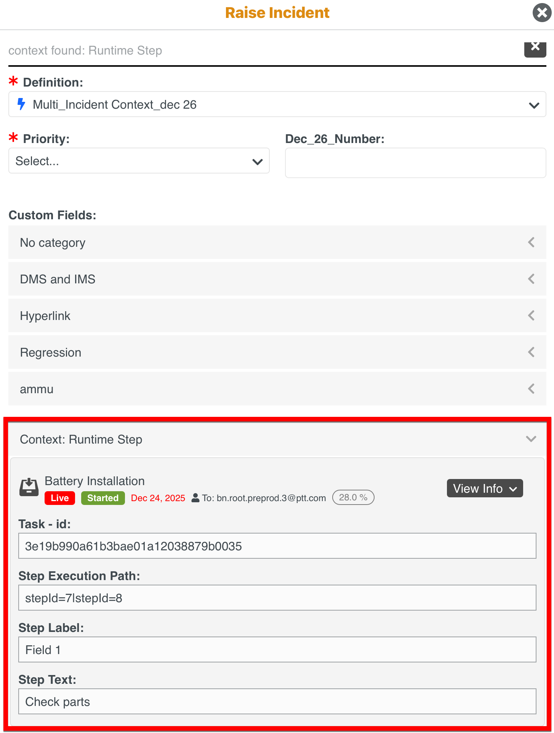Collapse the Context: Runtime Step panel
The height and width of the screenshot is (733, 554).
point(531,439)
